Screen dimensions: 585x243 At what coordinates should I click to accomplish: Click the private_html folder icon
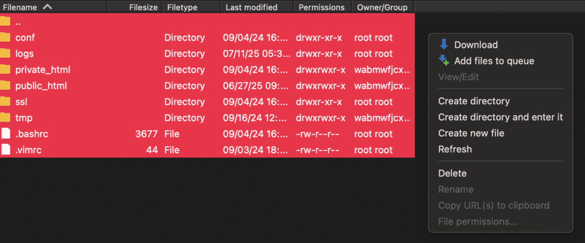pos(5,70)
